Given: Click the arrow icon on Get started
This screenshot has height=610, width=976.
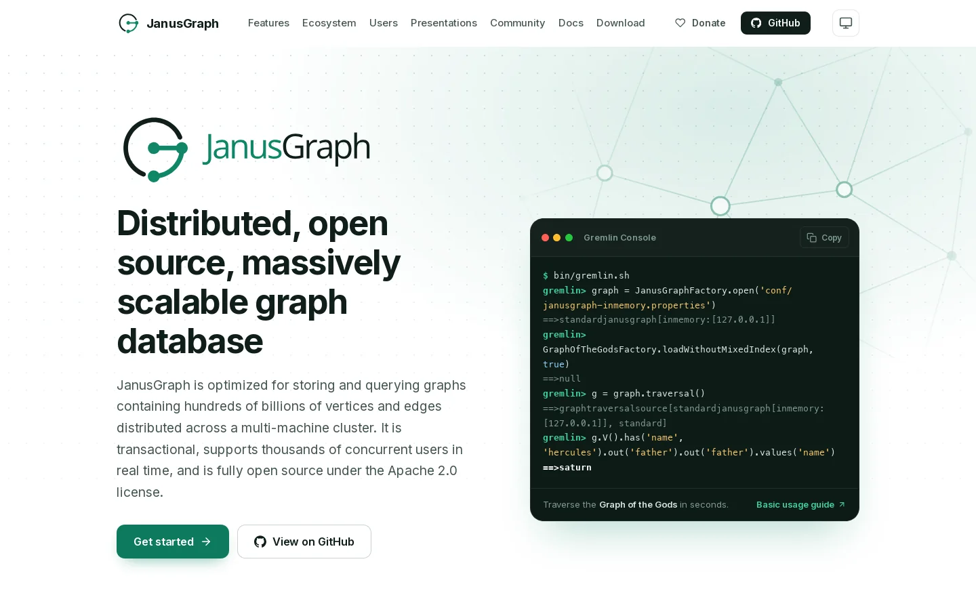Looking at the screenshot, I should coord(207,542).
